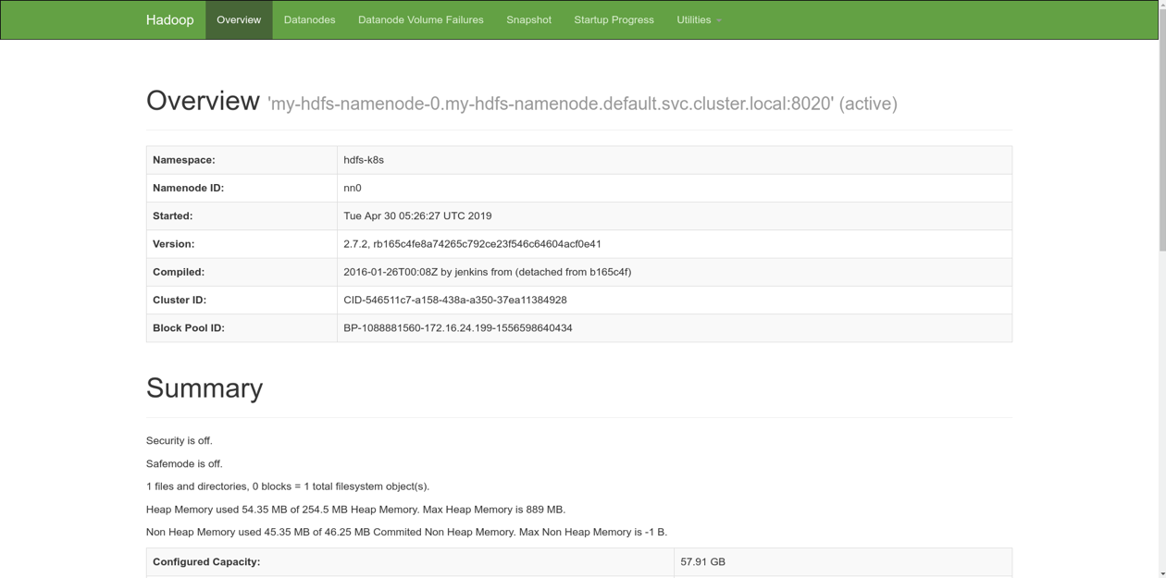This screenshot has width=1166, height=578.
Task: Click the Compiled value by jenkins
Action: click(x=487, y=272)
